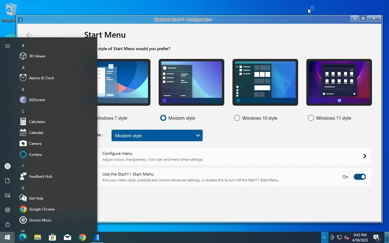Open BitTorrent from Start menu

coord(57,100)
